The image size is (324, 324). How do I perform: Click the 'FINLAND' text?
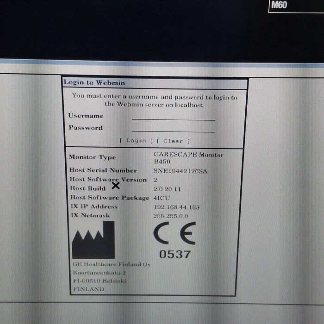coord(89,289)
